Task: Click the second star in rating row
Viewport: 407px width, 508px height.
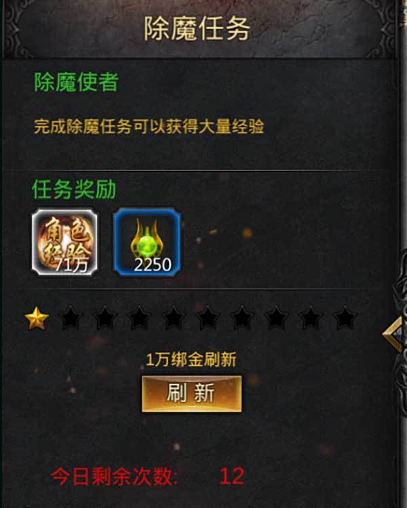Action: tap(71, 319)
